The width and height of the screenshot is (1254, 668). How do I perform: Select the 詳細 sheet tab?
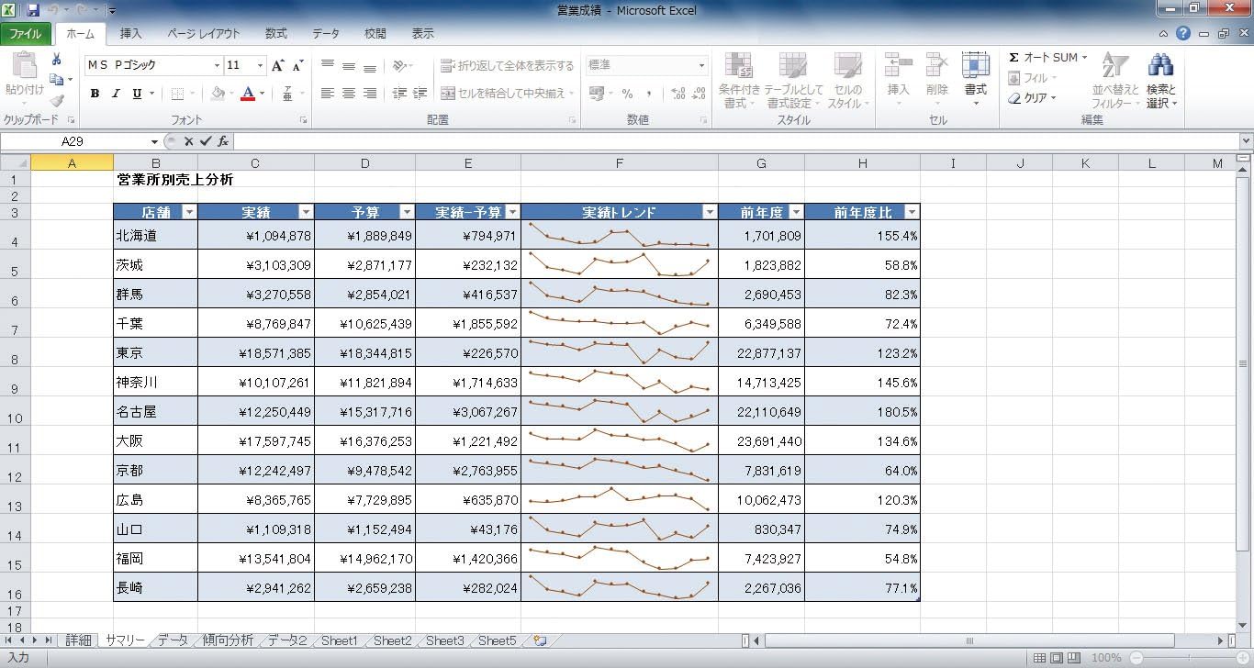[x=78, y=640]
